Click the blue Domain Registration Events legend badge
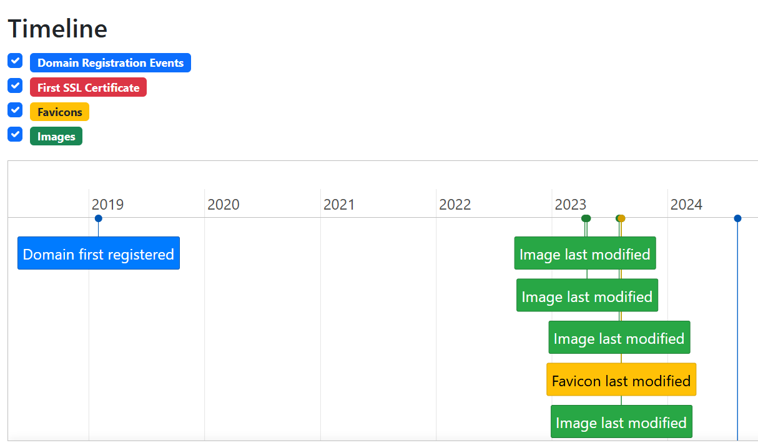 110,62
